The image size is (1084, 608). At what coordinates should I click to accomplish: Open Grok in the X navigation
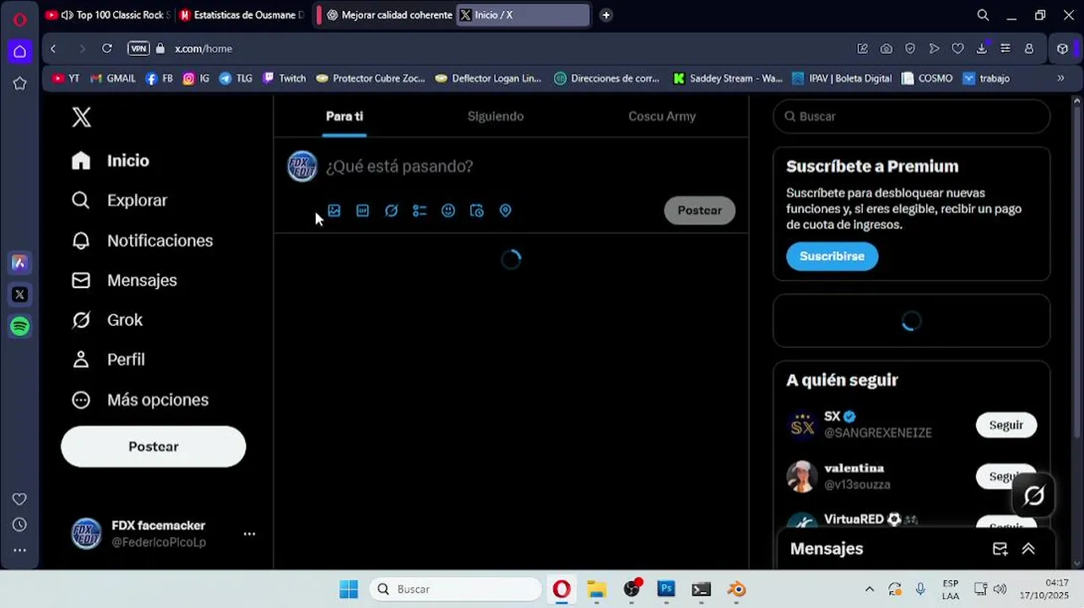click(107, 320)
